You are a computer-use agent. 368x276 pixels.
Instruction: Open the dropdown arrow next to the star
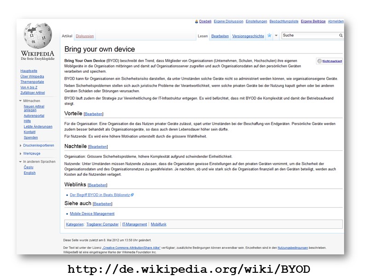point(276,35)
